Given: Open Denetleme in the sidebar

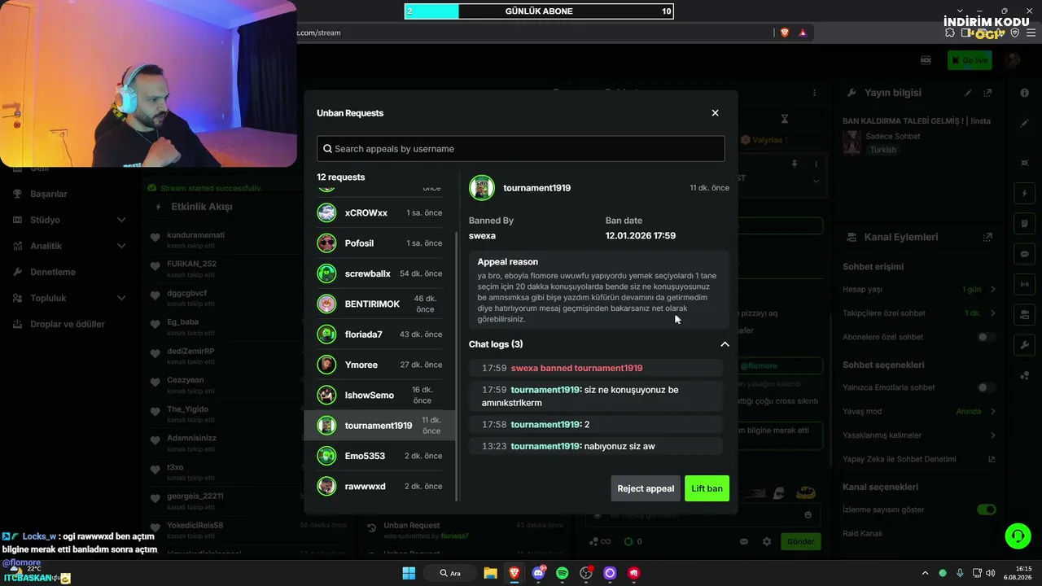Looking at the screenshot, I should (53, 272).
